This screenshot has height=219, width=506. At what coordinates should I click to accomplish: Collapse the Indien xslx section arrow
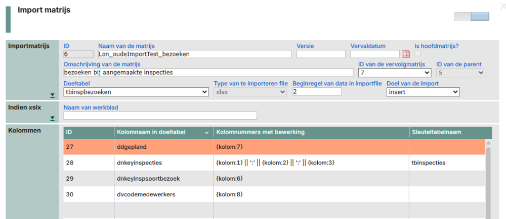coord(53,119)
